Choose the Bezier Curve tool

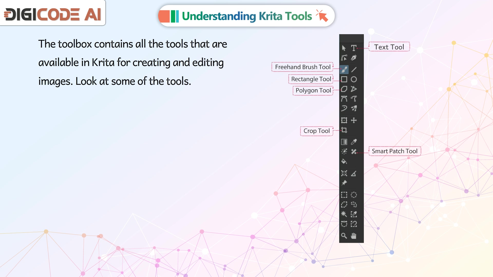[344, 99]
